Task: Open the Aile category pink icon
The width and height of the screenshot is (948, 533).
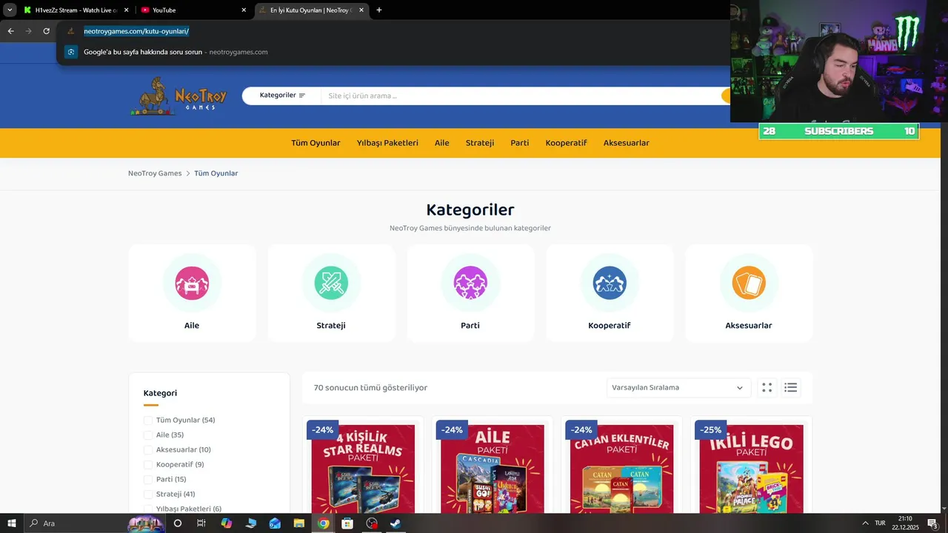Action: [192, 283]
